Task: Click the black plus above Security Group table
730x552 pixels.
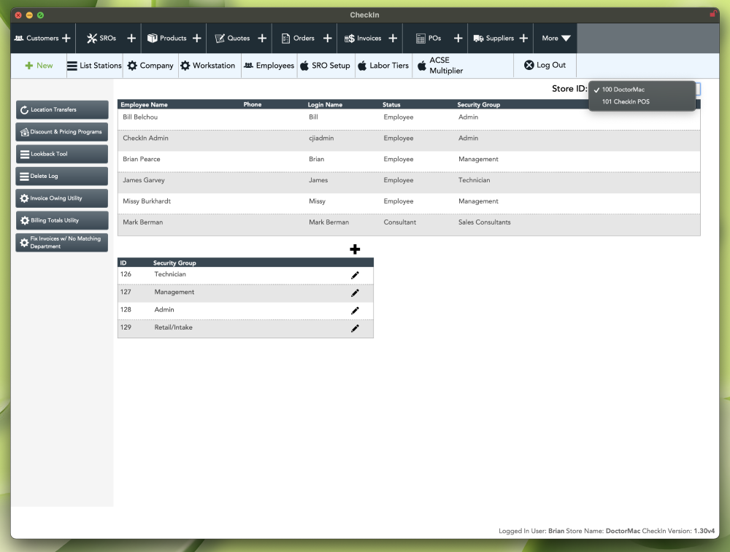Action: (355, 249)
